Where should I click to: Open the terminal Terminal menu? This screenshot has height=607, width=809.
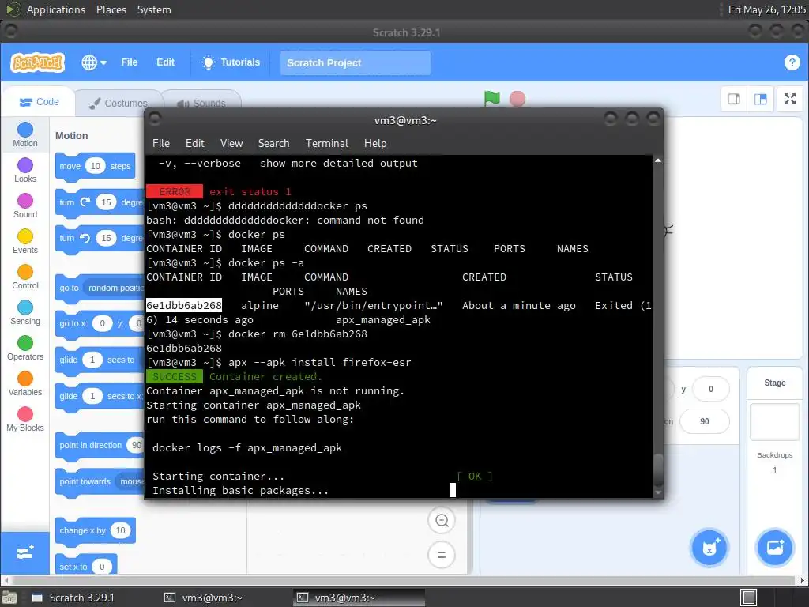click(x=326, y=144)
